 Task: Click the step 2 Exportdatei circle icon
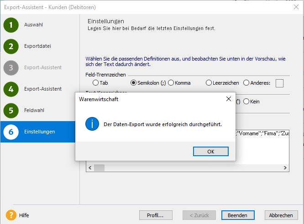pos(11,46)
